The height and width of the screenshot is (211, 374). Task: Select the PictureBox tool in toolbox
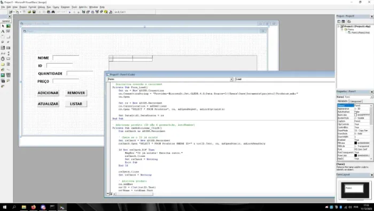tap(9, 26)
